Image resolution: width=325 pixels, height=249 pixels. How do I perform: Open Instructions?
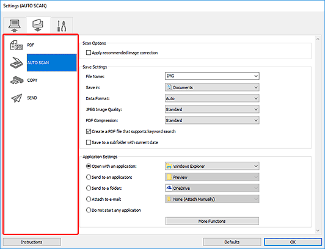pyautogui.click(x=32, y=242)
